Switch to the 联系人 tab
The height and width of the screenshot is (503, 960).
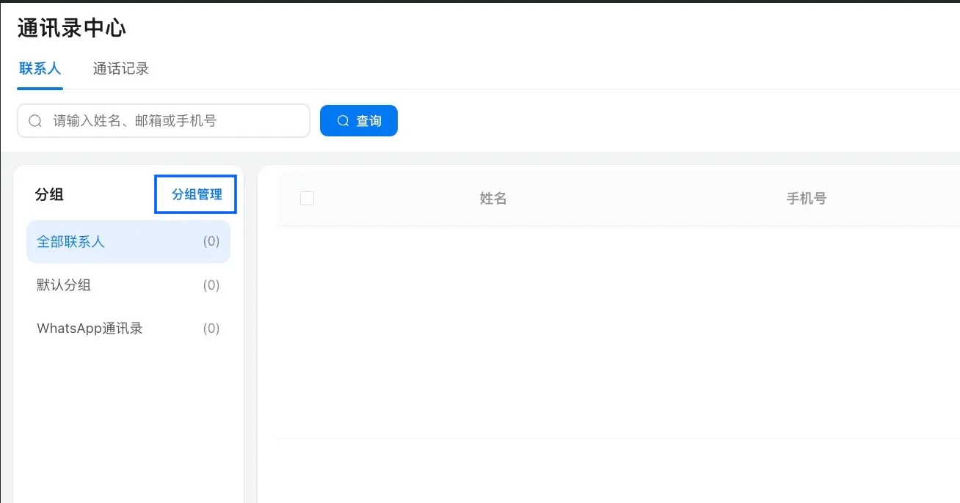coord(40,69)
